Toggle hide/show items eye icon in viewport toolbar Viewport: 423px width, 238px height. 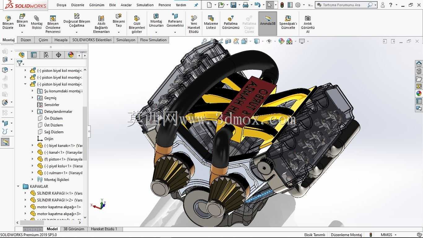click(x=269, y=41)
